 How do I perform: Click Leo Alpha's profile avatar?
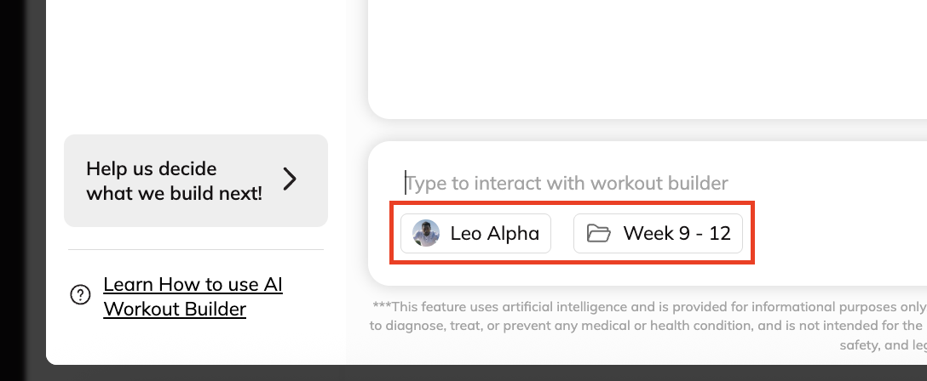[x=426, y=233]
